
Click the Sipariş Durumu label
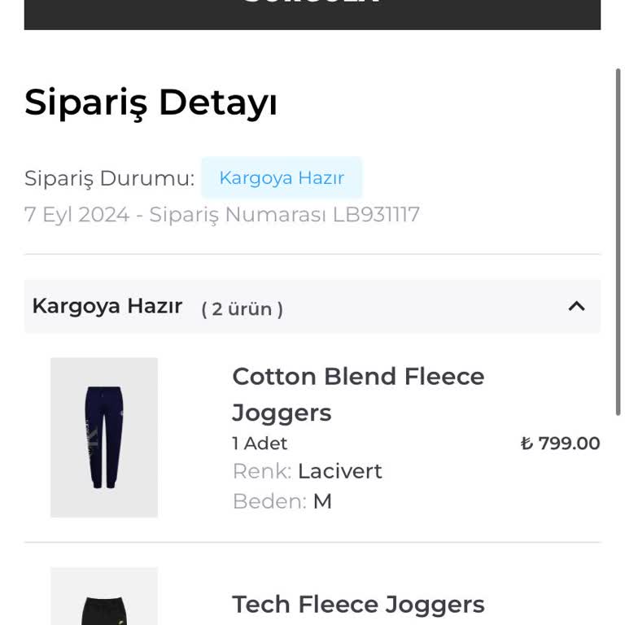[x=109, y=178]
